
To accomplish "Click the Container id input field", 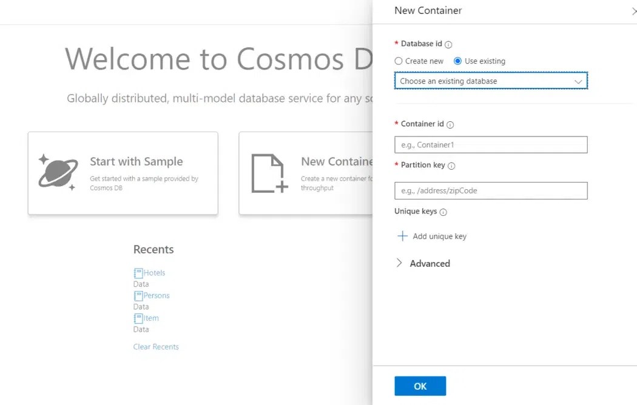I will [490, 144].
